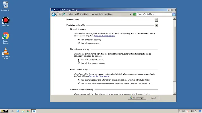Select the Google Chrome desktop shortcut

[x=6, y=38]
